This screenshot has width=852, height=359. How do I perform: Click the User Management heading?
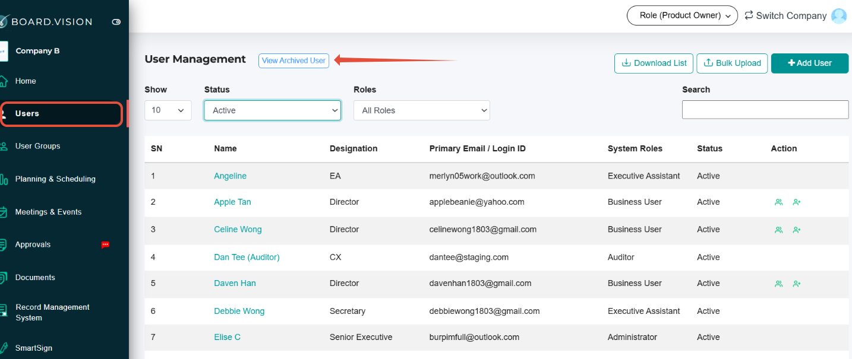tap(195, 59)
